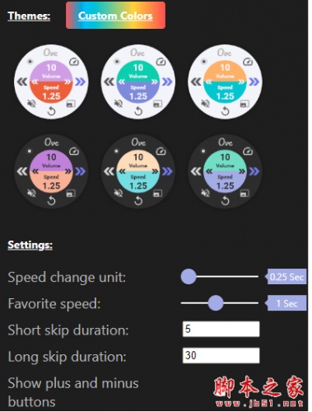
Task: Click mute icon on mint dark theme
Action: [x=206, y=194]
